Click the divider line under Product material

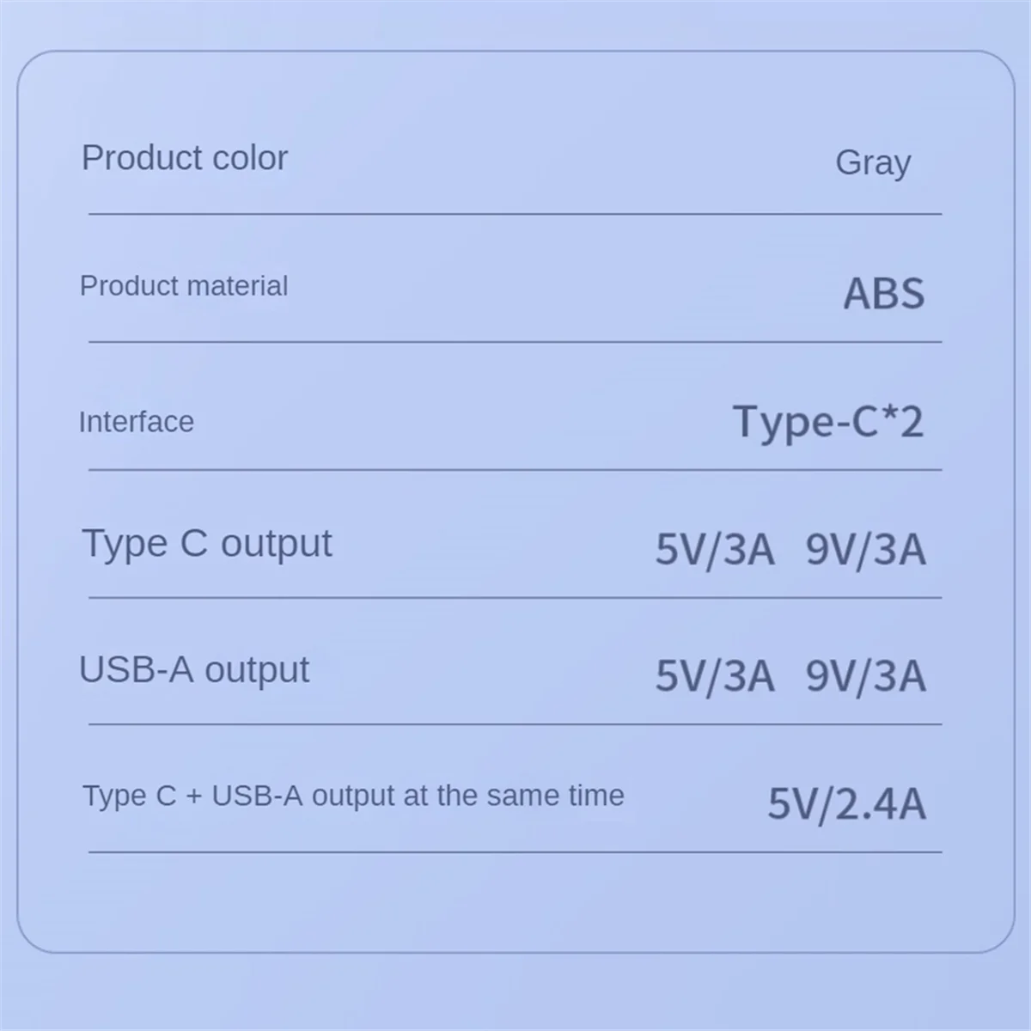pyautogui.click(x=515, y=342)
